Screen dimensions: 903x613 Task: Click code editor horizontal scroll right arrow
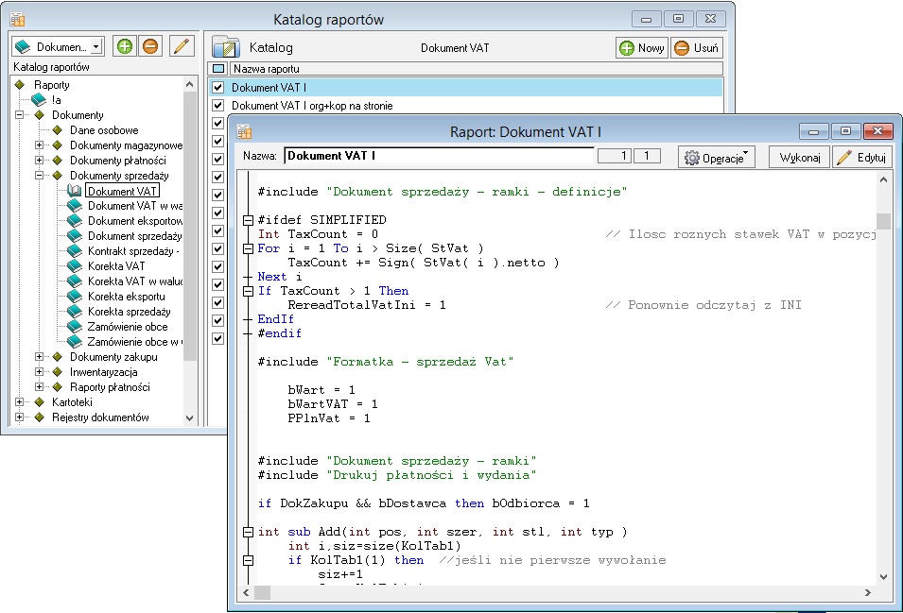[x=868, y=592]
